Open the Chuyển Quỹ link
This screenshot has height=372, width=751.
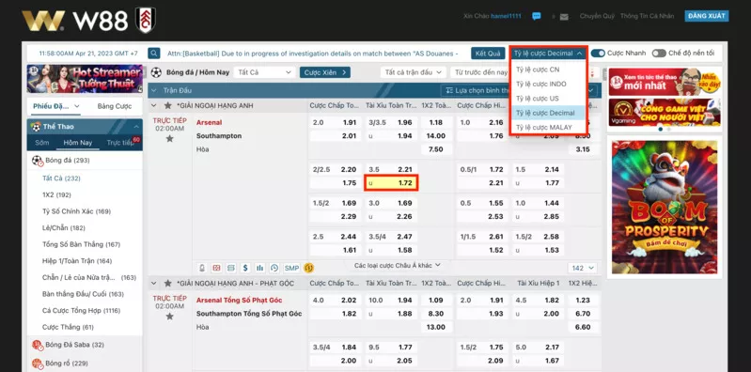597,16
